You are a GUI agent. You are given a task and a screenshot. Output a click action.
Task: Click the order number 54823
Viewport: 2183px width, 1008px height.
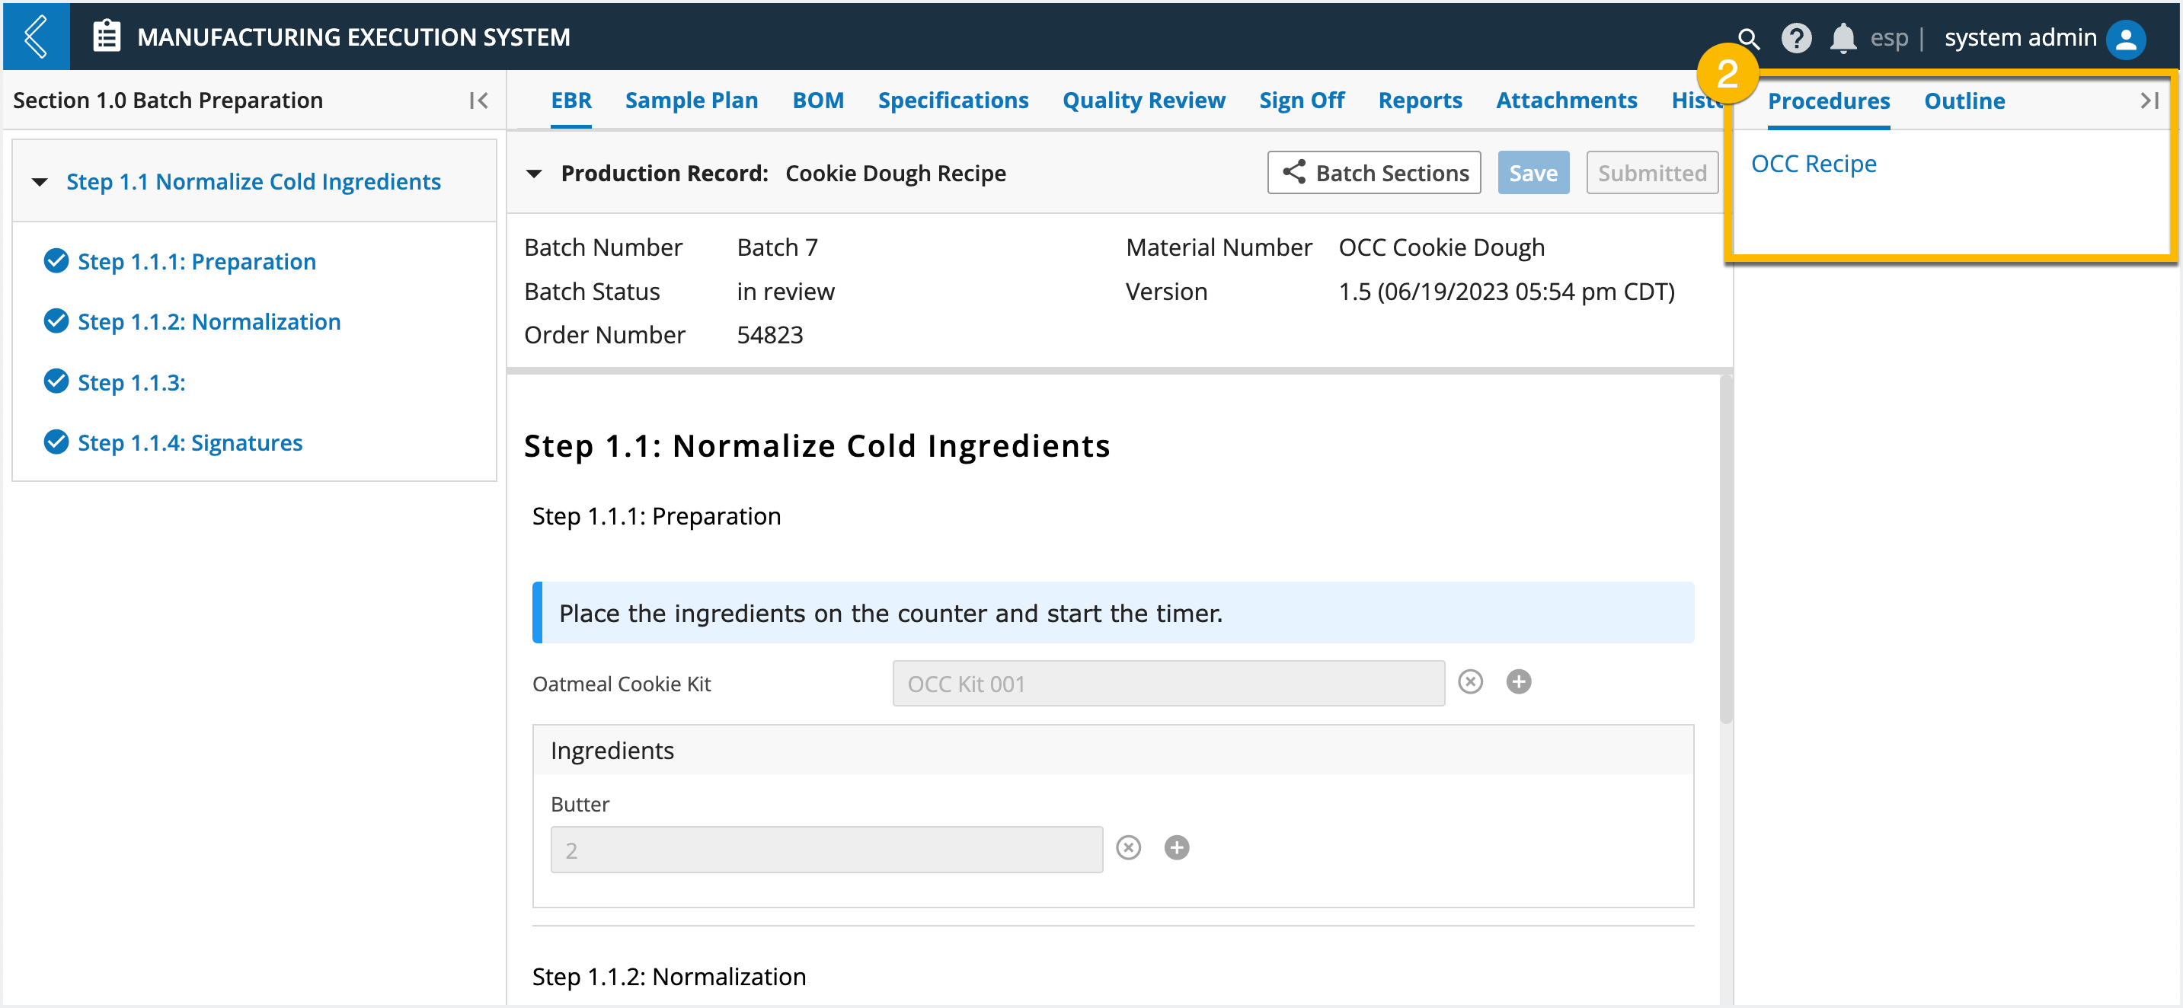coord(769,336)
